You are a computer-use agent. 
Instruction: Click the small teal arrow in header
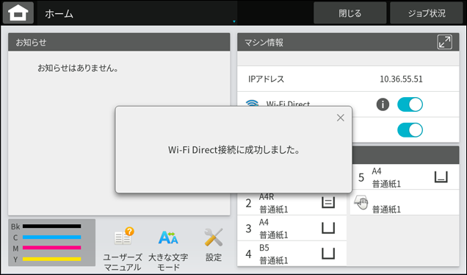point(234,21)
